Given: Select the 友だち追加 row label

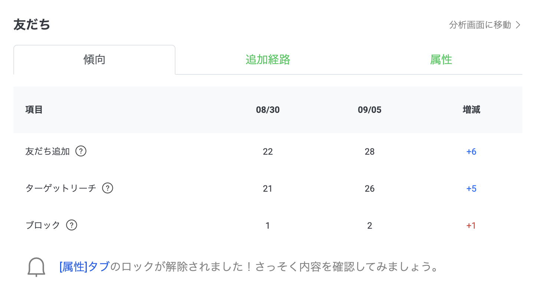Looking at the screenshot, I should 47,151.
